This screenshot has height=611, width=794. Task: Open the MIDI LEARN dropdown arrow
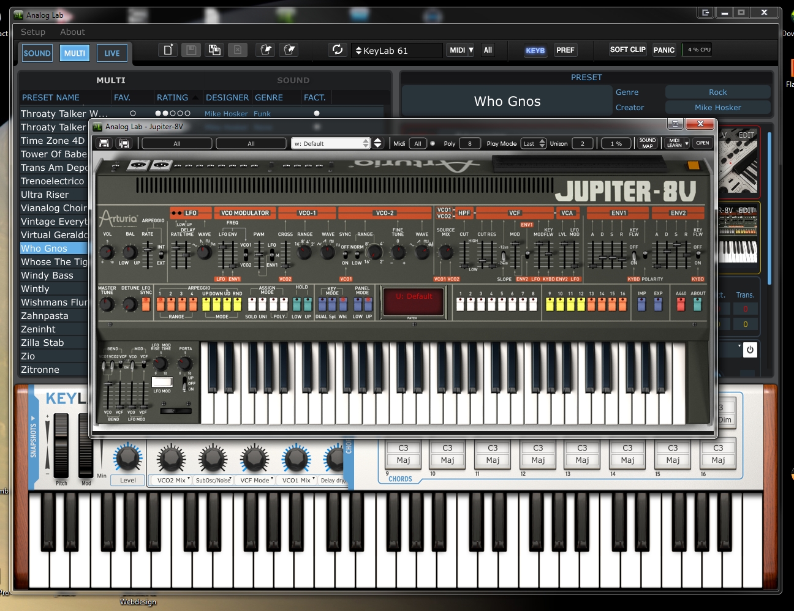point(687,143)
